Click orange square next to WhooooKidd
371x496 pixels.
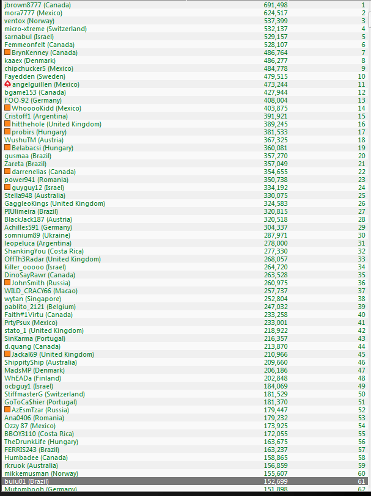pyautogui.click(x=7, y=108)
